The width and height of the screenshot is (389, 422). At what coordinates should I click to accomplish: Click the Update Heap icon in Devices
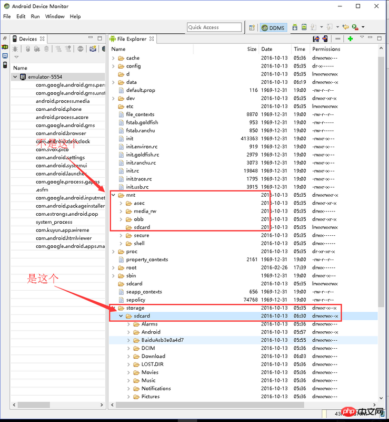pos(27,49)
